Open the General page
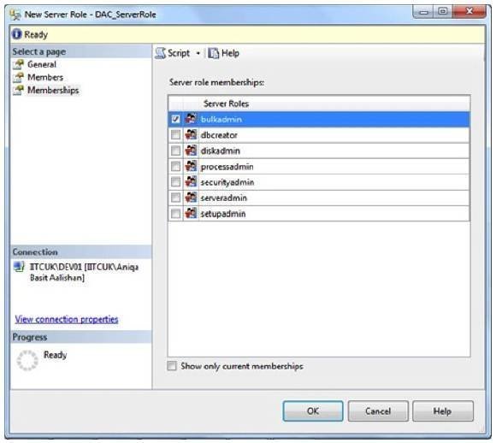 pyautogui.click(x=41, y=64)
